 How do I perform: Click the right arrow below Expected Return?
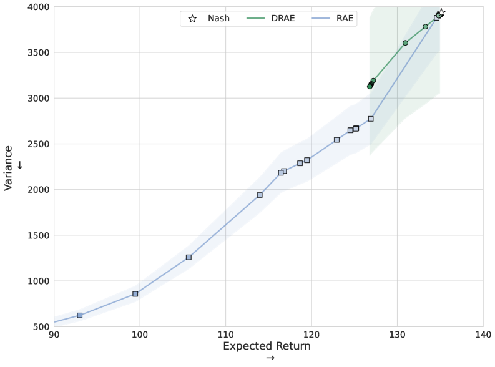[270, 358]
